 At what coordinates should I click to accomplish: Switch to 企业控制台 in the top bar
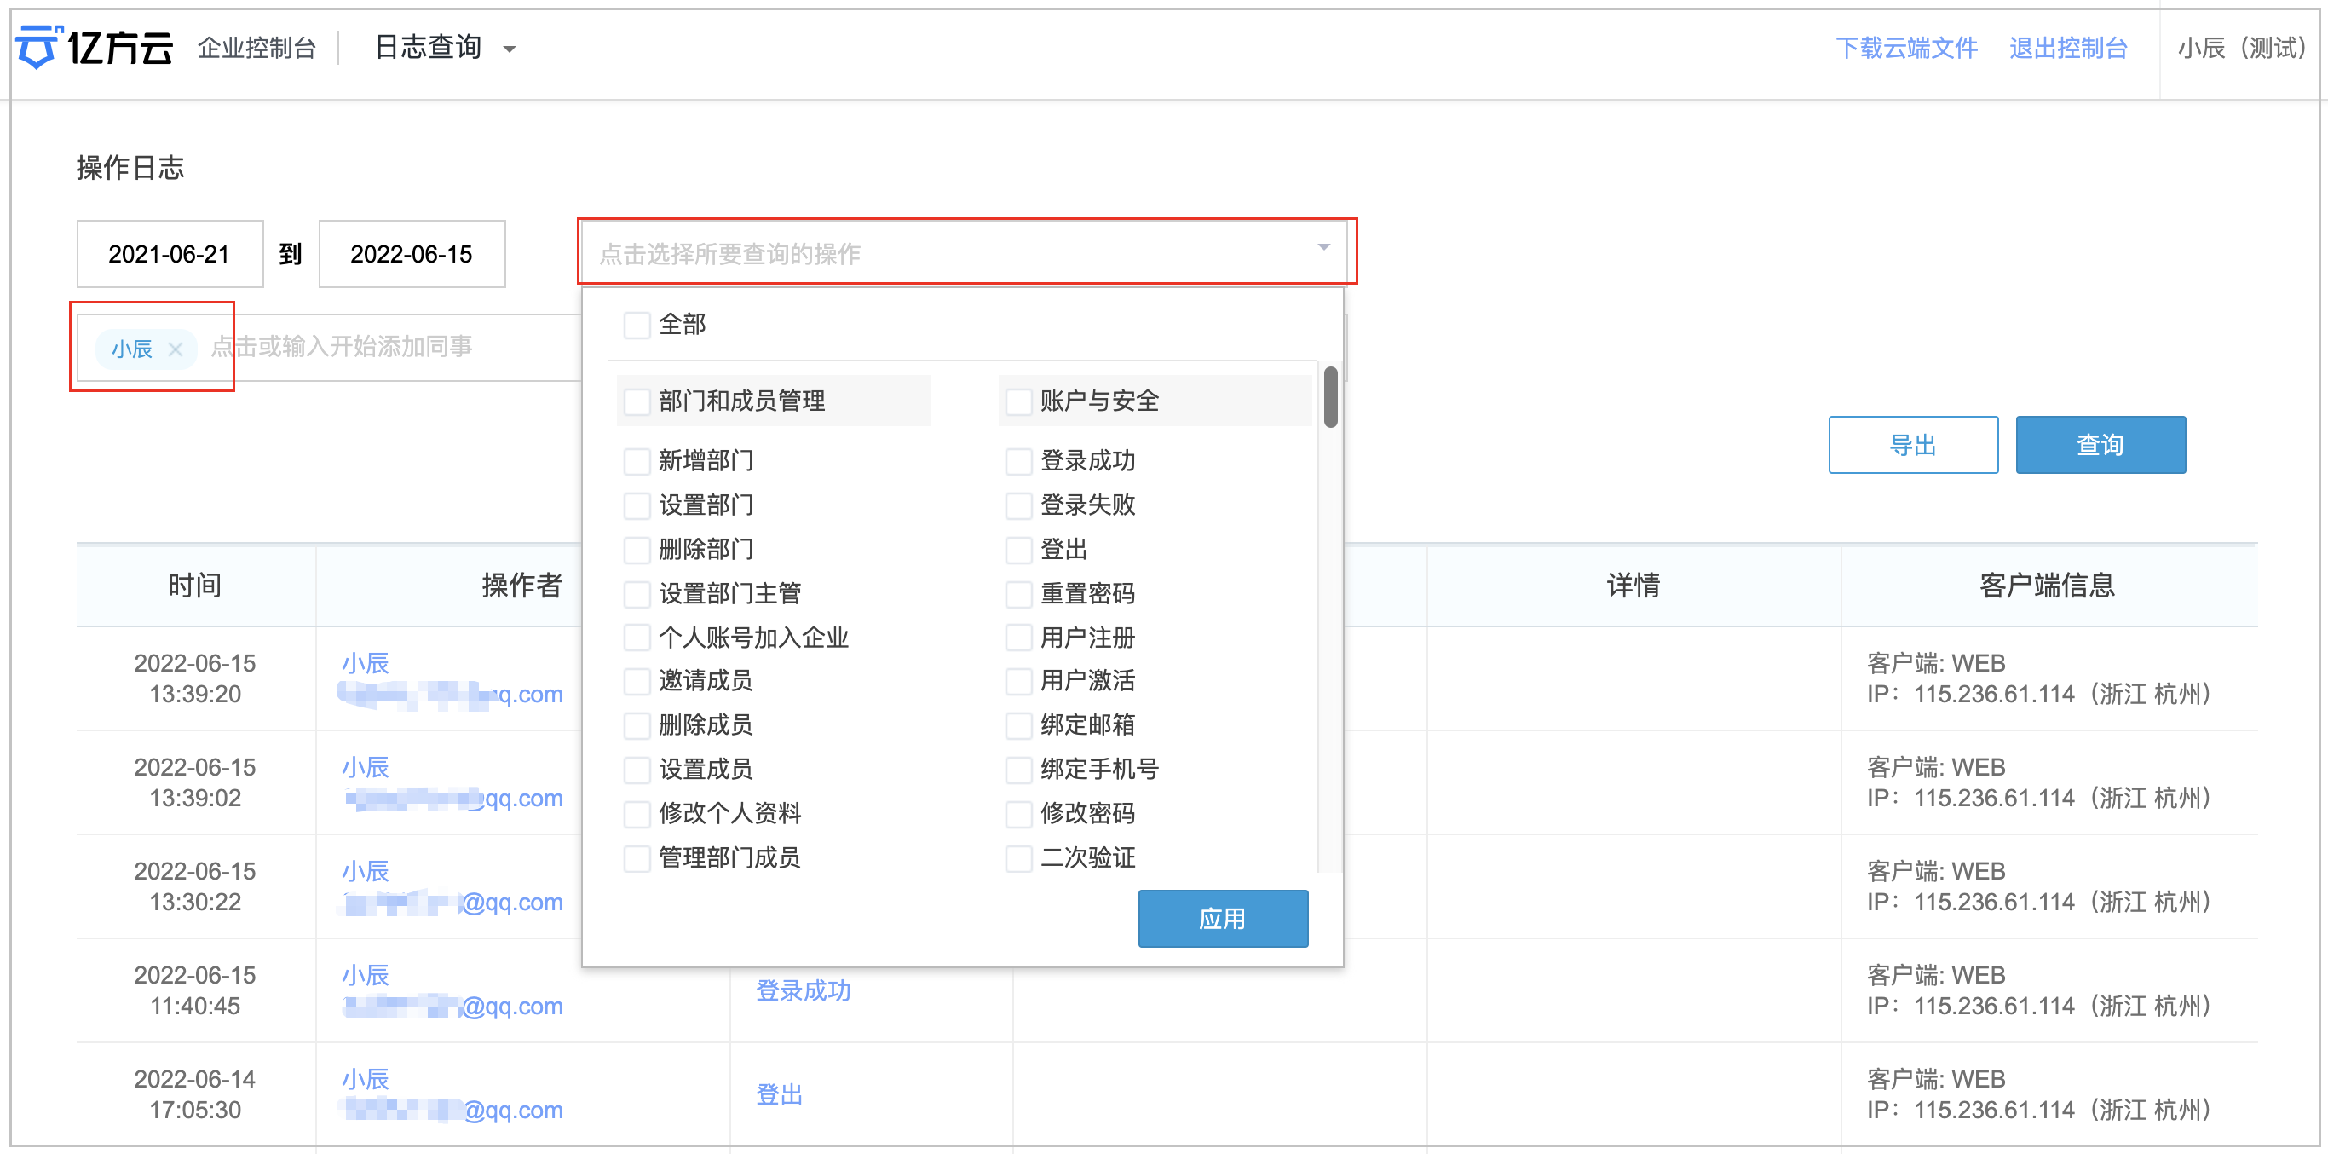[256, 49]
